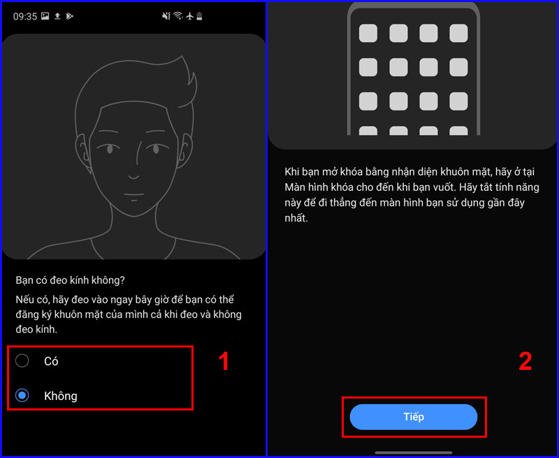The width and height of the screenshot is (559, 458).
Task: Tap the red number 2 annotation
Action: (525, 362)
